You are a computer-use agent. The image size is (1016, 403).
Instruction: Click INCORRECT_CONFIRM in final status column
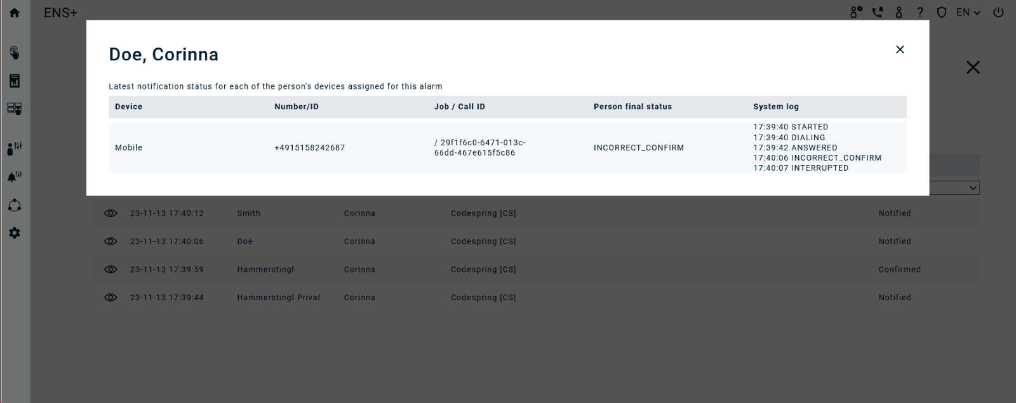tap(639, 147)
